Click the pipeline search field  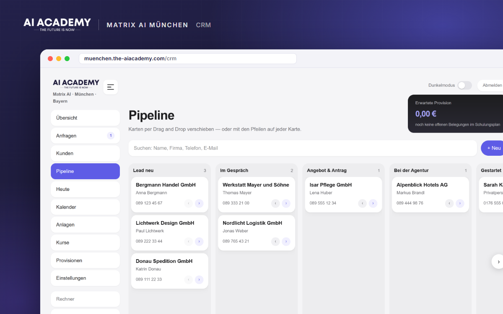(x=303, y=148)
